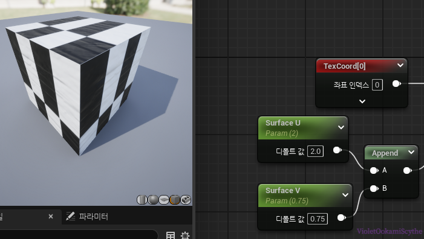This screenshot has width=424, height=239.
Task: Collapse the TexCoord[0] node header chevron
Action: [400, 65]
